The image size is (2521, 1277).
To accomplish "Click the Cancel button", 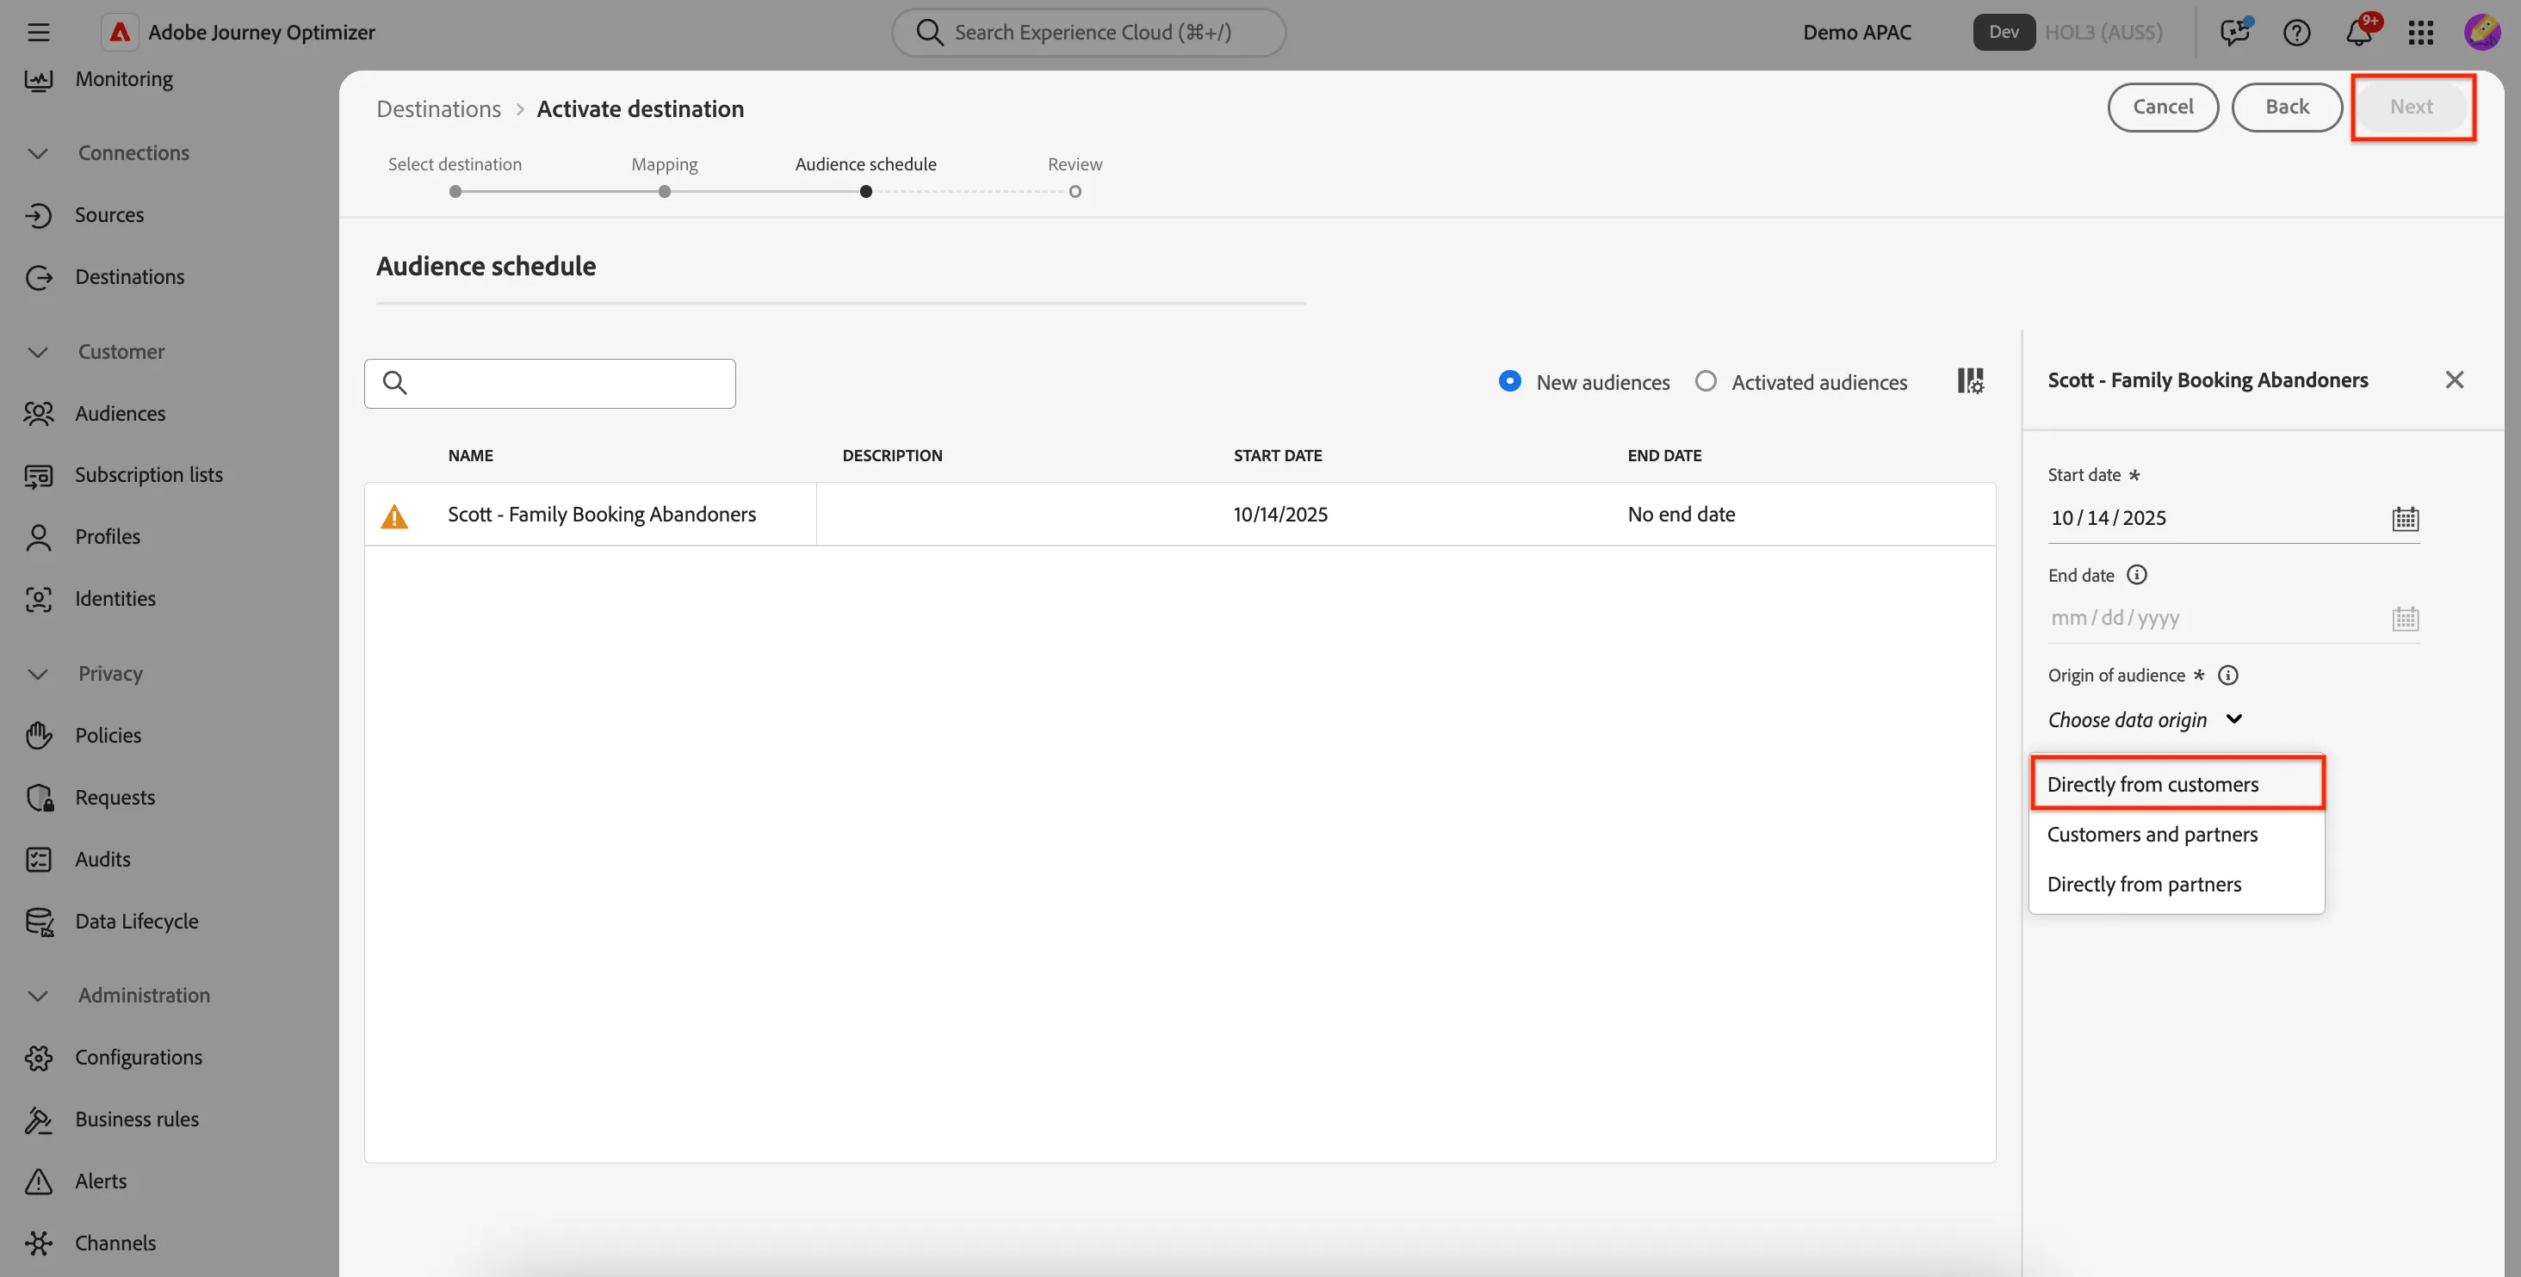I will (2163, 107).
